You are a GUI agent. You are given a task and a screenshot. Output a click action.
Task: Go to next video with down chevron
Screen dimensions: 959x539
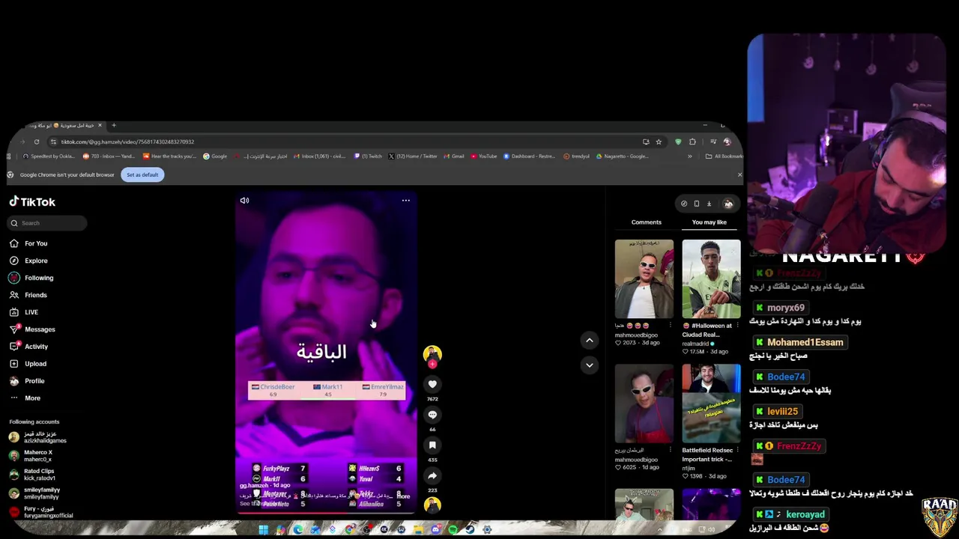tap(590, 365)
